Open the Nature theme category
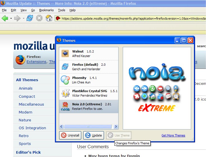The height and width of the screenshot is (157, 206). (x=25, y=120)
